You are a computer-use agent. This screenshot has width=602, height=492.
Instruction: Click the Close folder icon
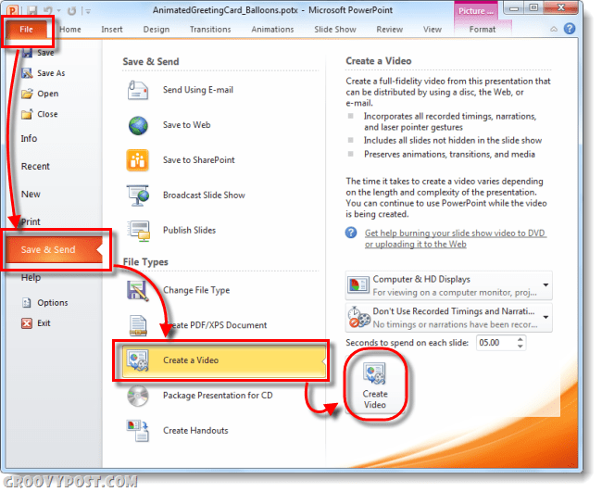point(27,114)
